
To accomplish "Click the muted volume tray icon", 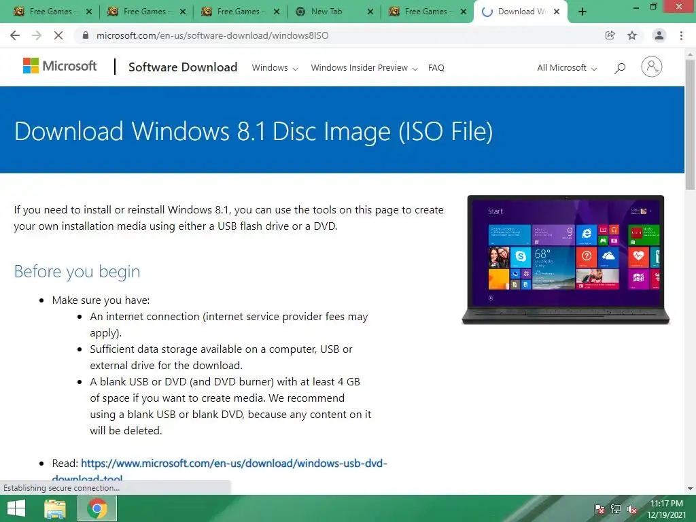I will point(632,510).
